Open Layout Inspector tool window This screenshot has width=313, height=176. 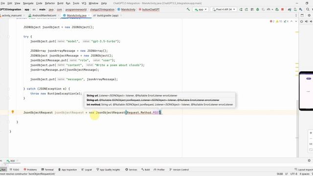304,170
